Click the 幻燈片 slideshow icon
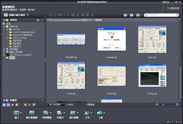Viewport: 183px width, 124px height. [x=59, y=113]
